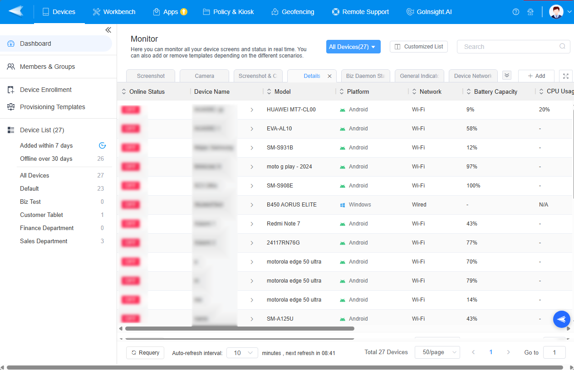The width and height of the screenshot is (574, 370).
Task: Sort by Network column arrows
Action: tap(414, 91)
